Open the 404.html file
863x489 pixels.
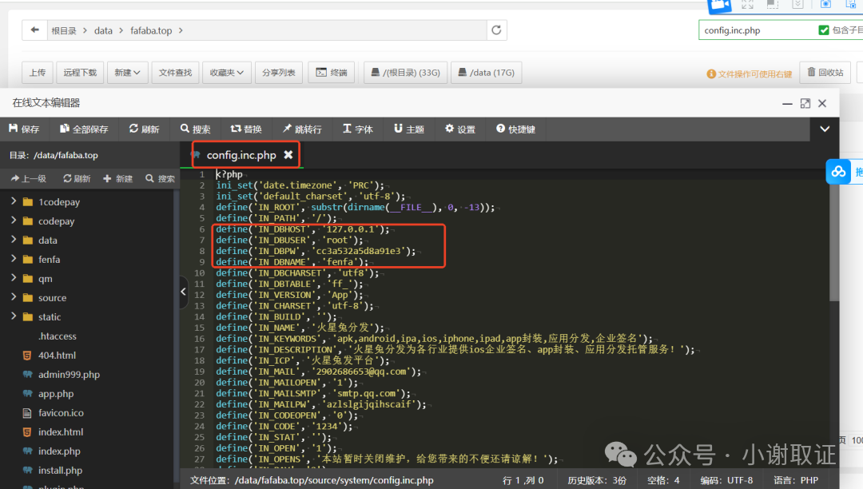[x=58, y=356]
